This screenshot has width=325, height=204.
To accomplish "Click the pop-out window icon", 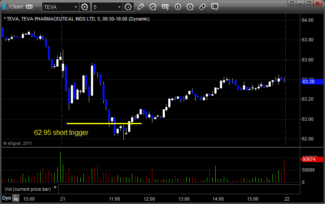I will pyautogui.click(x=292, y=3).
